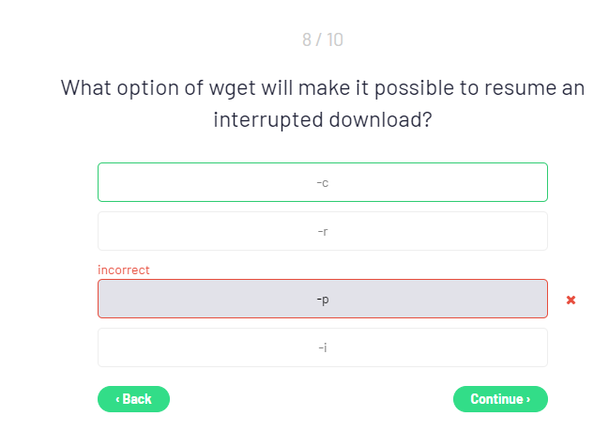Click the total count 10 in counter
This screenshot has height=447, width=609.
tap(335, 39)
